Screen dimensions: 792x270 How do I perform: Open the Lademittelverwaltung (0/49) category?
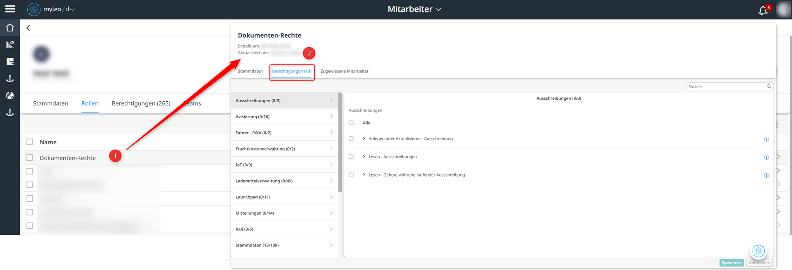[x=284, y=181]
